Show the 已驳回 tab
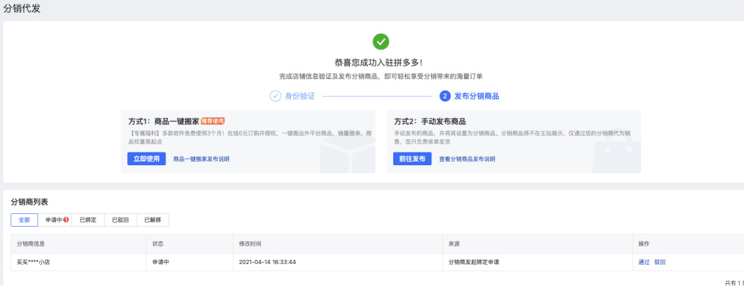744x286 pixels. [120, 220]
